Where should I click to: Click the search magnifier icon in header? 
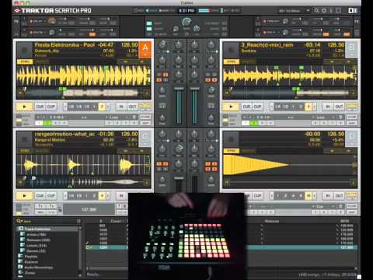[x=316, y=11]
